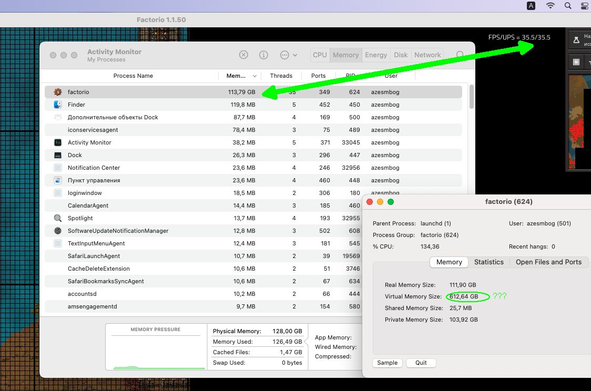The image size is (591, 391).
Task: Click the 113,79 GB memory value
Action: (x=241, y=92)
